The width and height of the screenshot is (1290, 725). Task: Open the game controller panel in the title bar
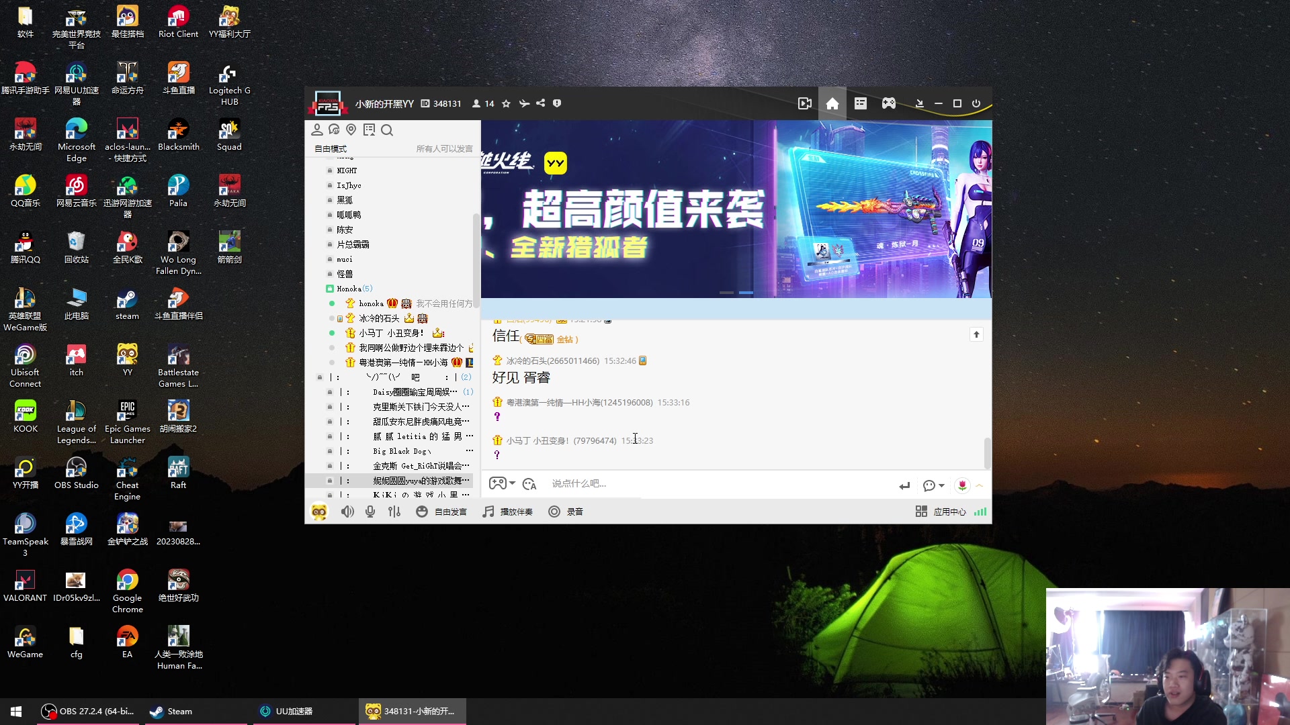(x=888, y=103)
